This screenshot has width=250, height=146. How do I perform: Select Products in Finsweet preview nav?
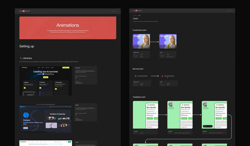pyautogui.click(x=43, y=68)
